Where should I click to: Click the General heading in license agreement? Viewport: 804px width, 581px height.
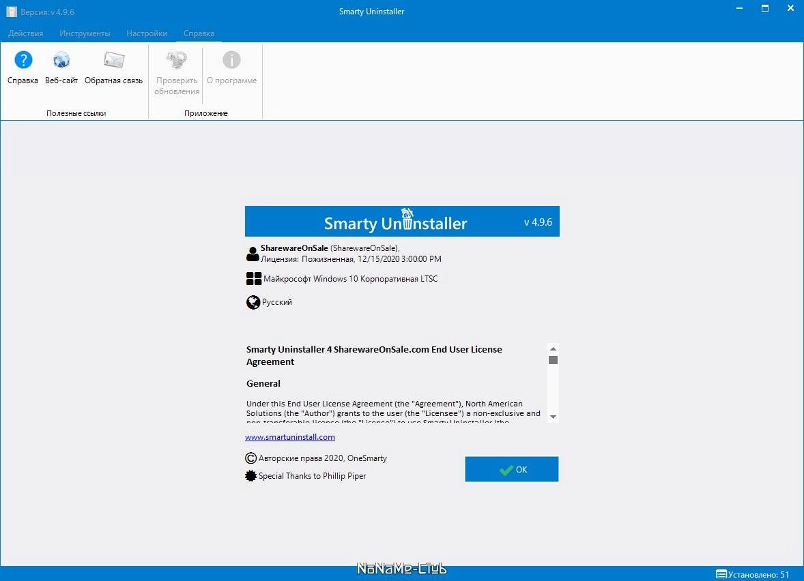[263, 383]
